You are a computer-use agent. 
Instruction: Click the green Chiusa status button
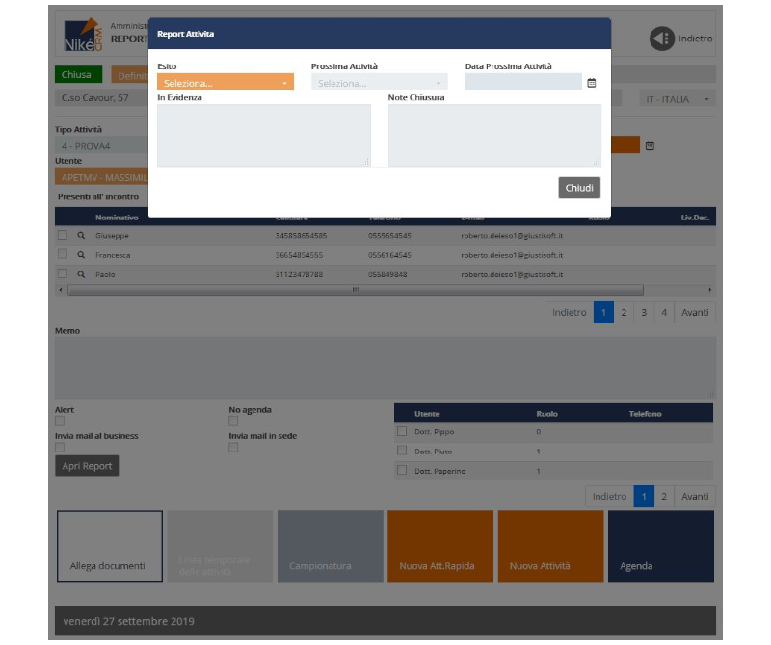(78, 75)
